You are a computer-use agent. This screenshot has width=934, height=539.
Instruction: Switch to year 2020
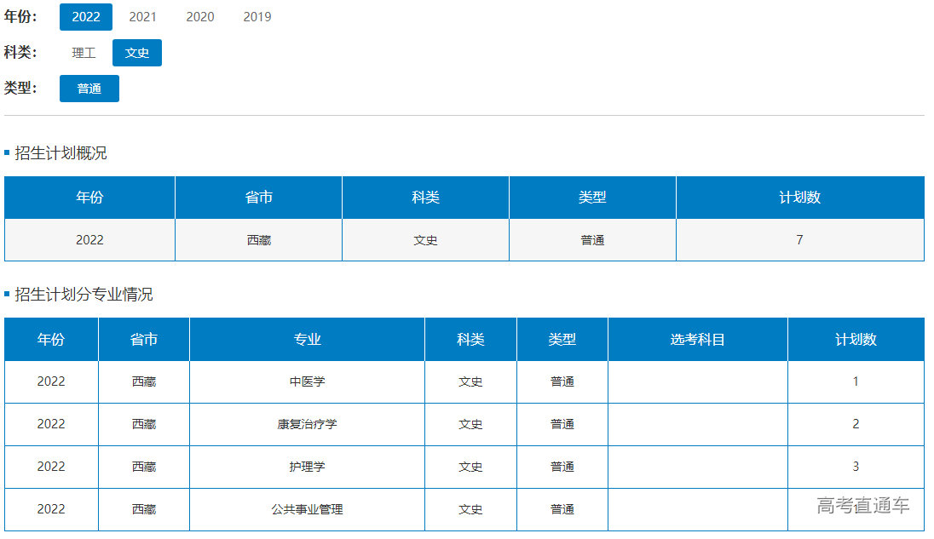point(199,17)
